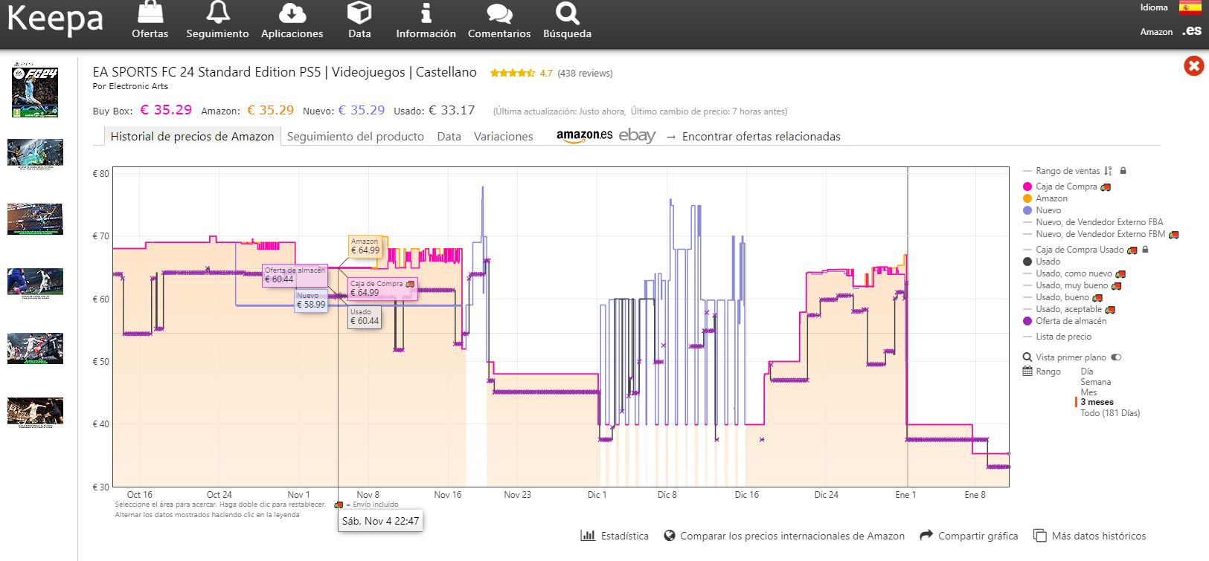Toggle Usado, aceptable series

tap(1069, 309)
